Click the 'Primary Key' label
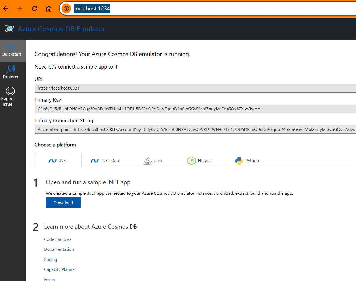Screen dimensions: 356x281 48,100
